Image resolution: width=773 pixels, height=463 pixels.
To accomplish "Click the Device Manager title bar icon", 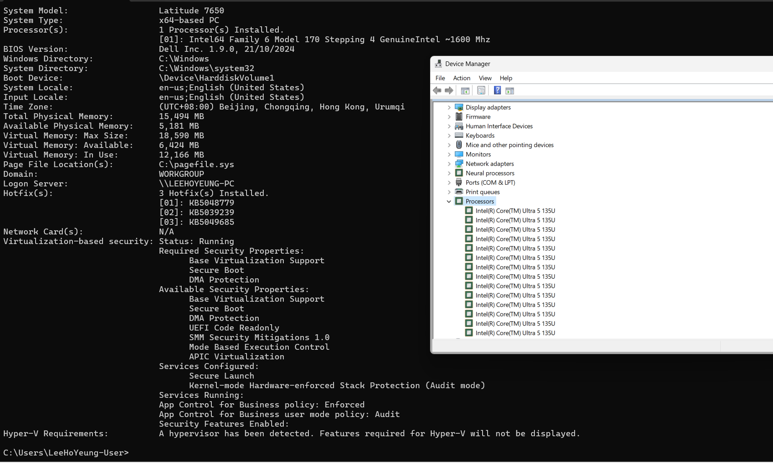I will point(438,64).
